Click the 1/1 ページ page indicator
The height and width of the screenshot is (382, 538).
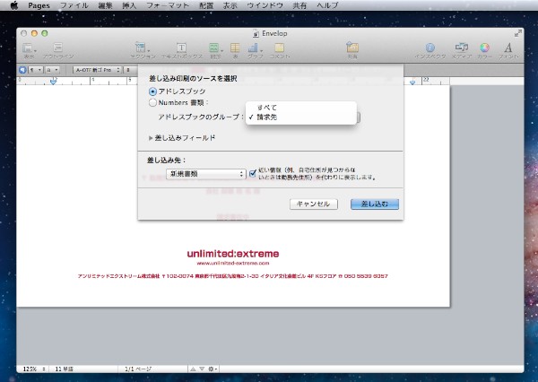(138, 369)
